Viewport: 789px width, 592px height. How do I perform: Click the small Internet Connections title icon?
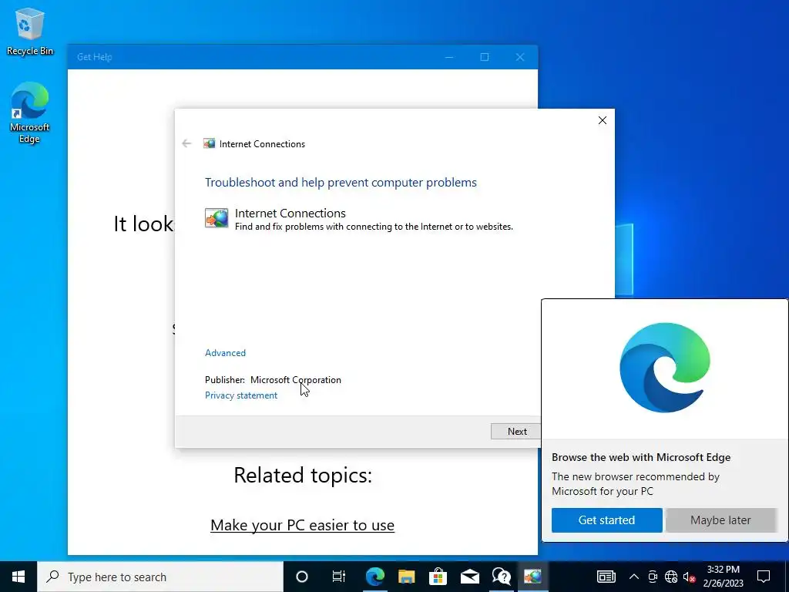click(x=209, y=143)
